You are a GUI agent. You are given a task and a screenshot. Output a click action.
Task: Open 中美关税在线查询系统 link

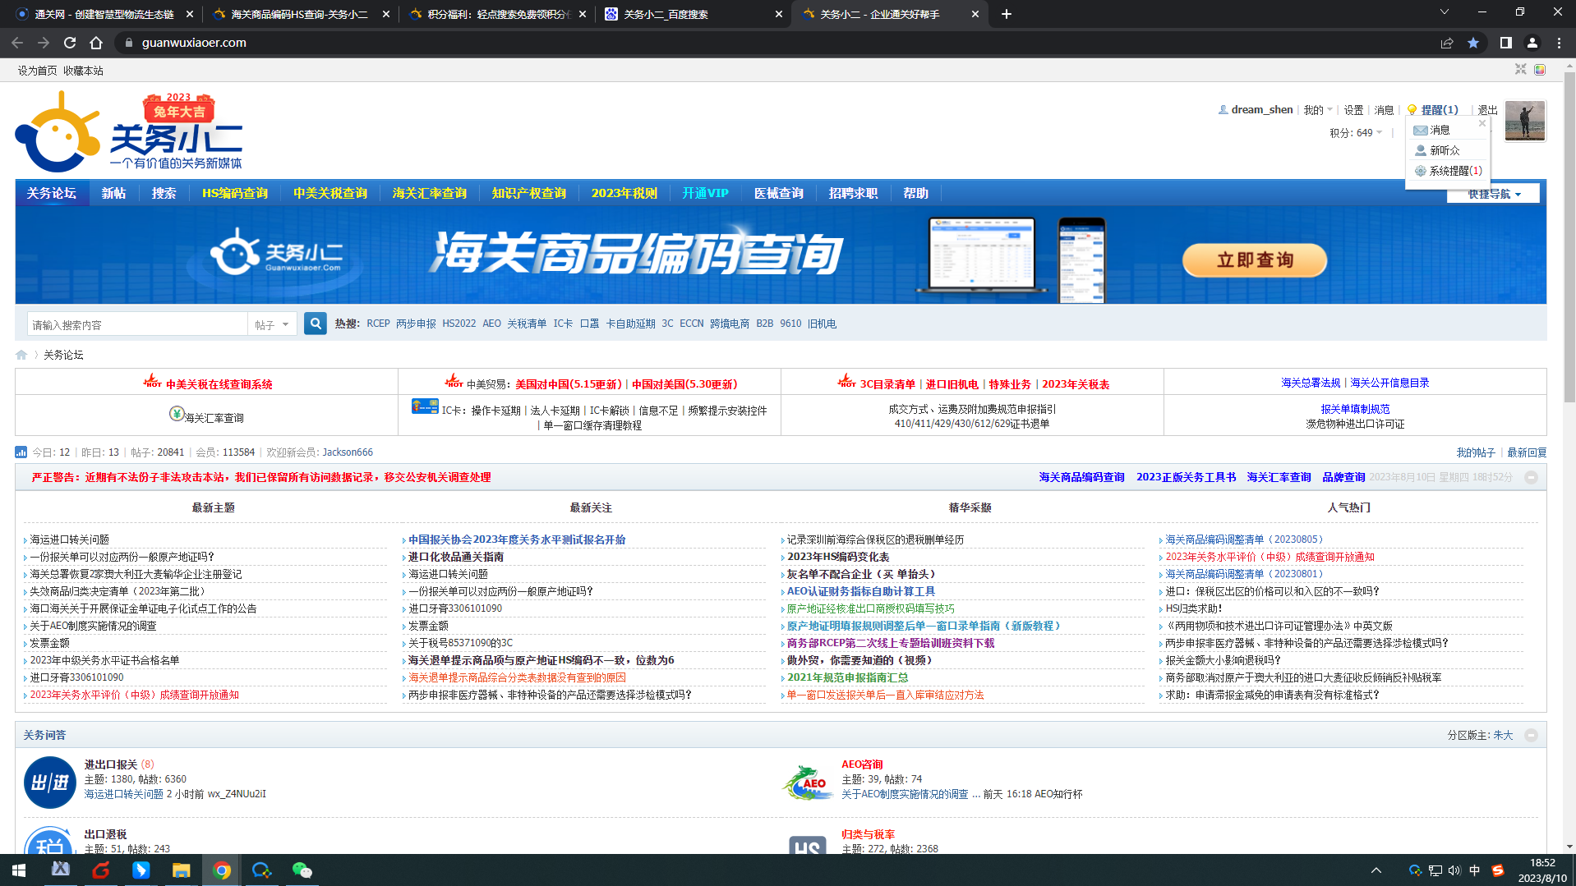(x=219, y=383)
